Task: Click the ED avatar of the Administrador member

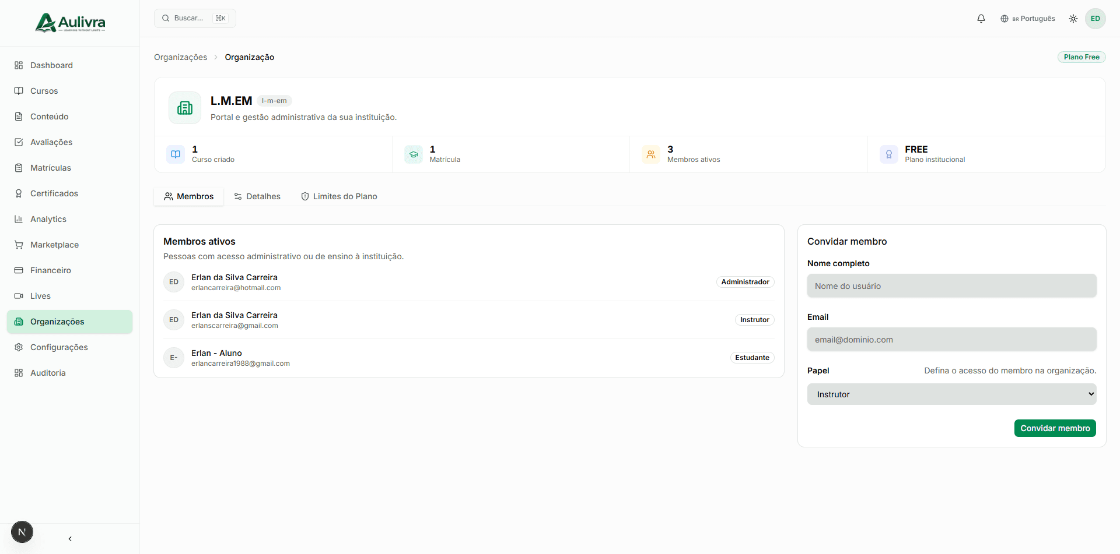Action: (174, 282)
